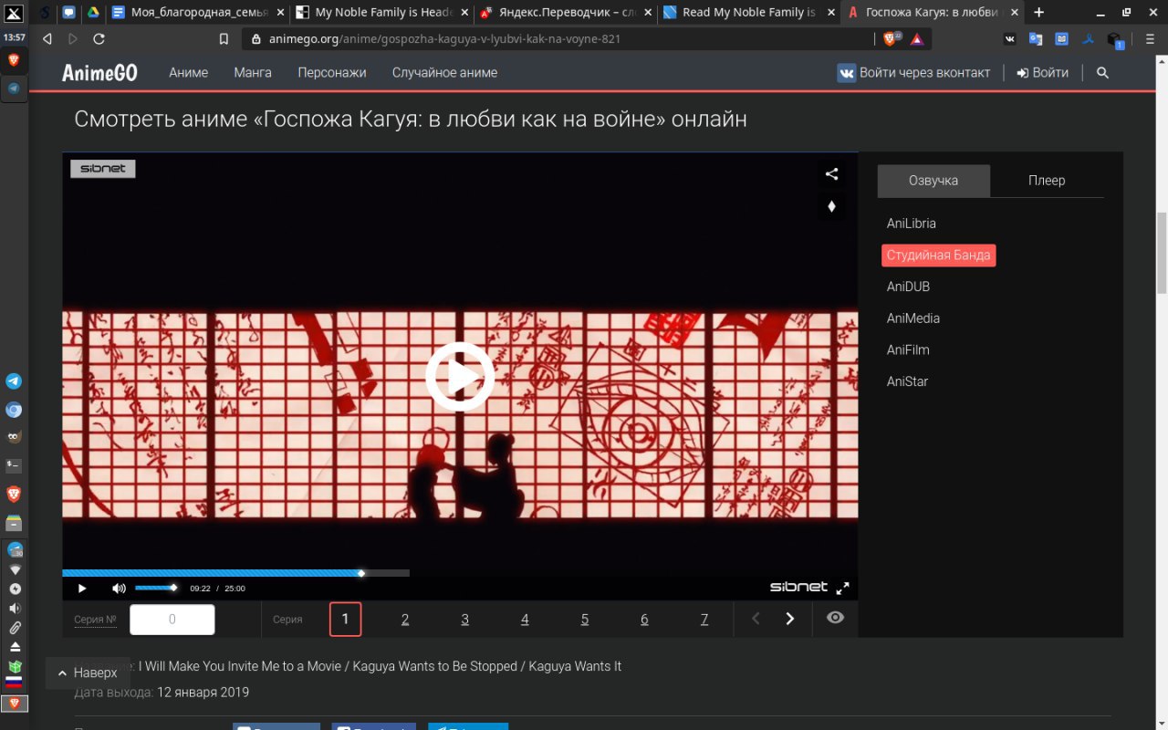The image size is (1168, 730).
Task: Open the Манга menu item
Action: pos(253,73)
